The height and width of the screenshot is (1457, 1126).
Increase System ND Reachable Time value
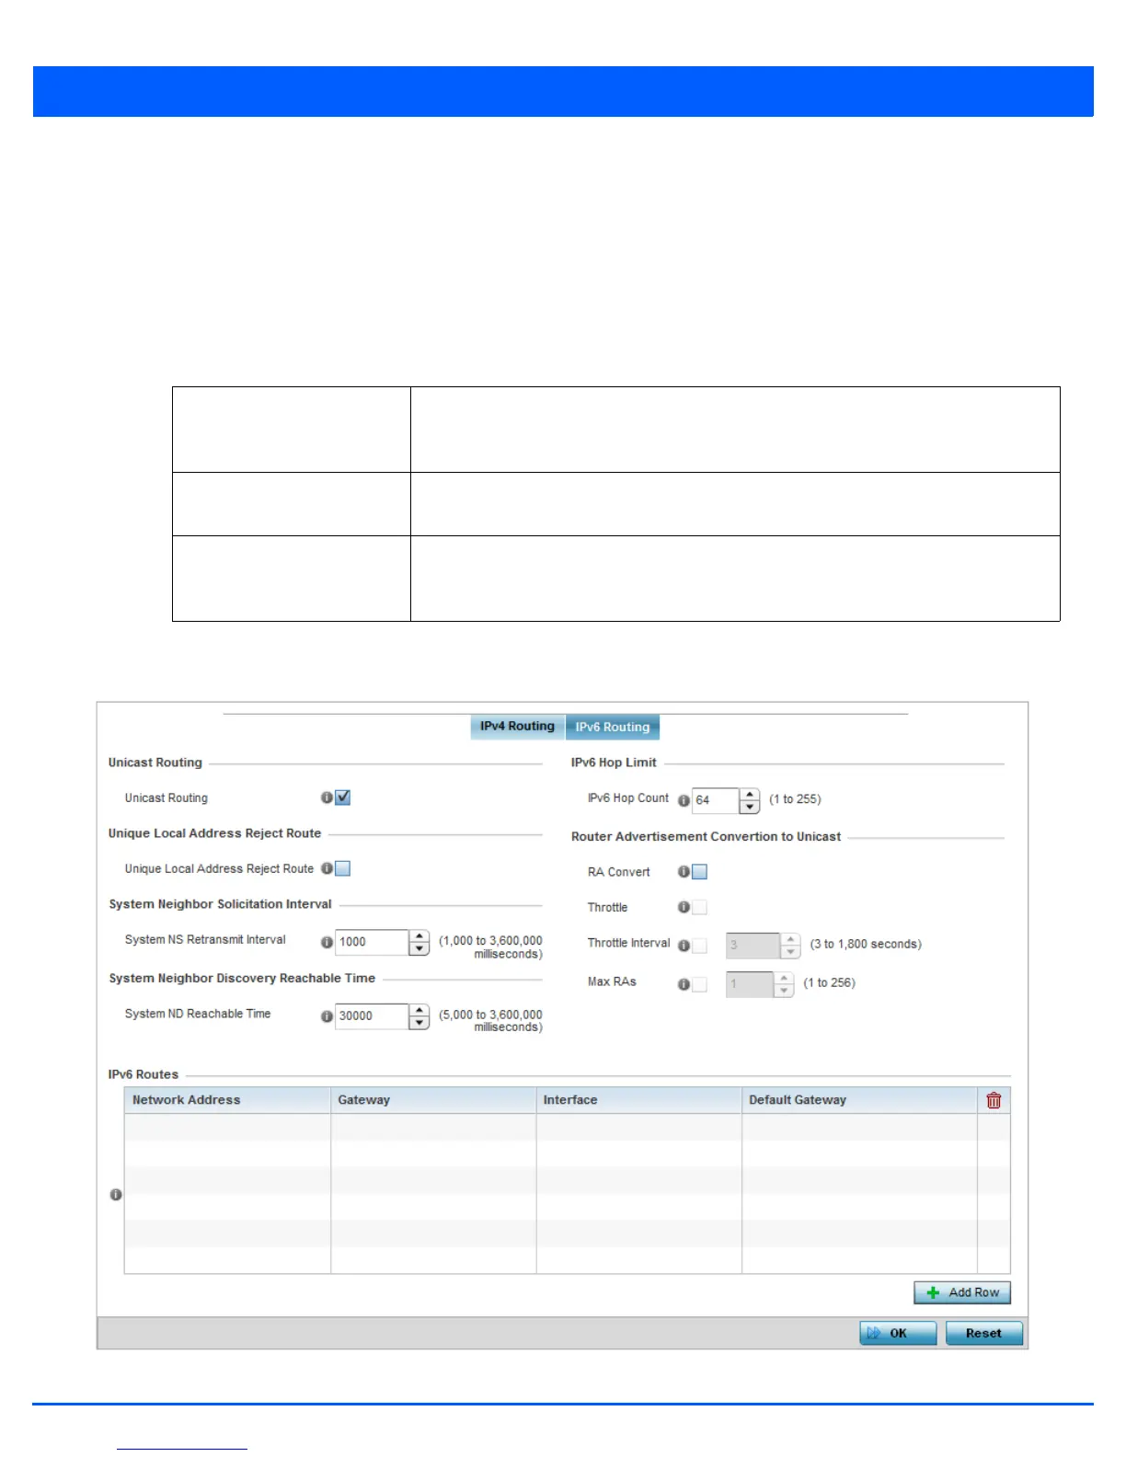(x=419, y=1010)
